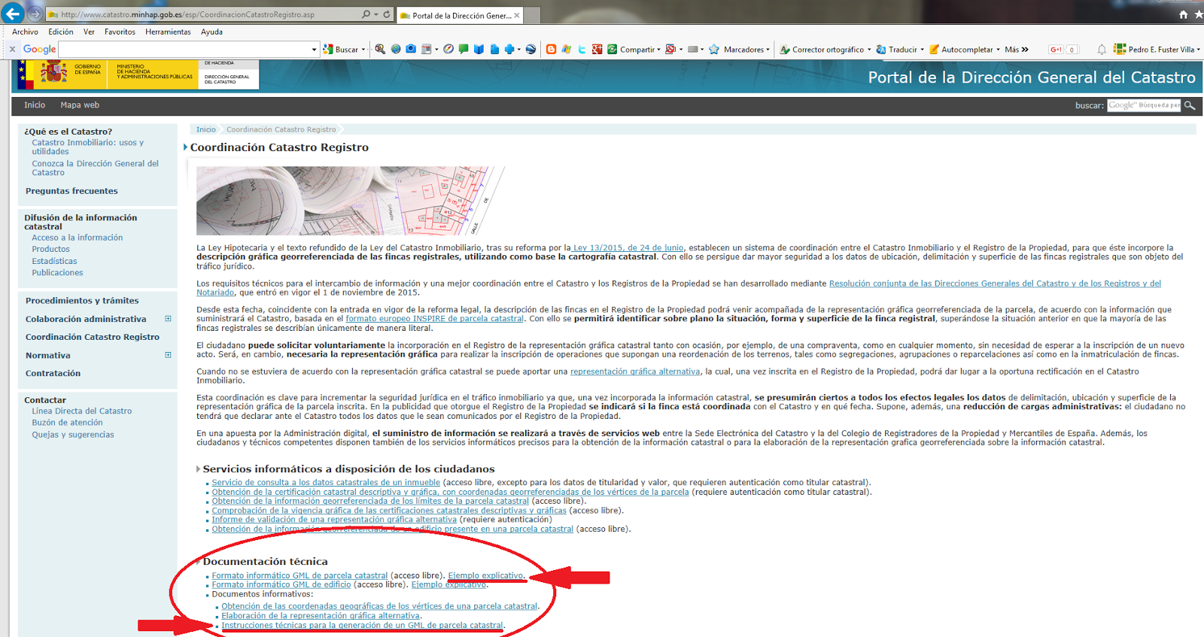Open the Traducir dropdown
The height and width of the screenshot is (637, 1204).
pos(922,50)
